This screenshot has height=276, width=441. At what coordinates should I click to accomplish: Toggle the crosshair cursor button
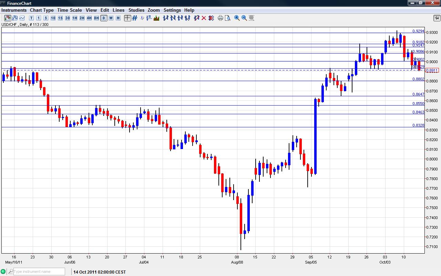pyautogui.click(x=127, y=18)
